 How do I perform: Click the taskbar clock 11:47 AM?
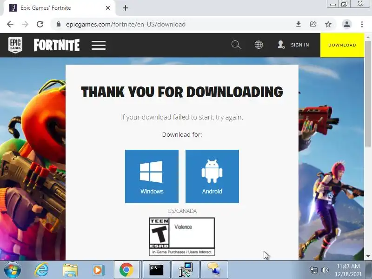[348, 266]
